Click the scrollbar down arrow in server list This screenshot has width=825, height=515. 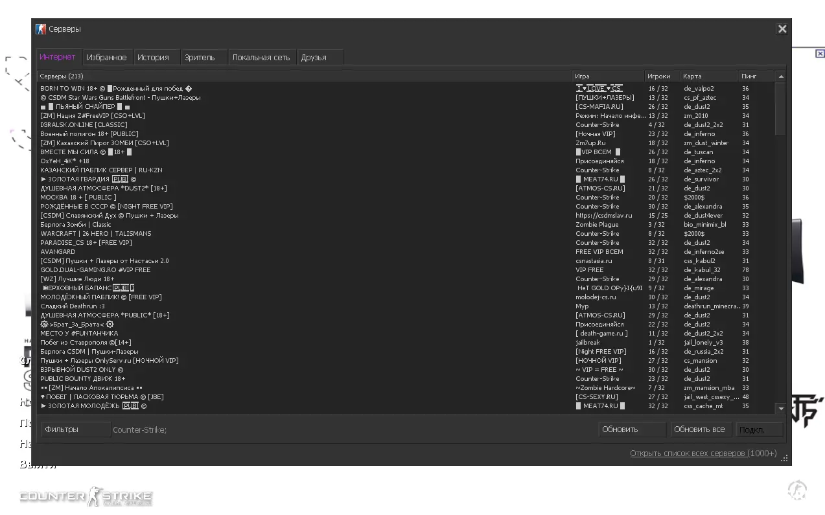coord(781,409)
